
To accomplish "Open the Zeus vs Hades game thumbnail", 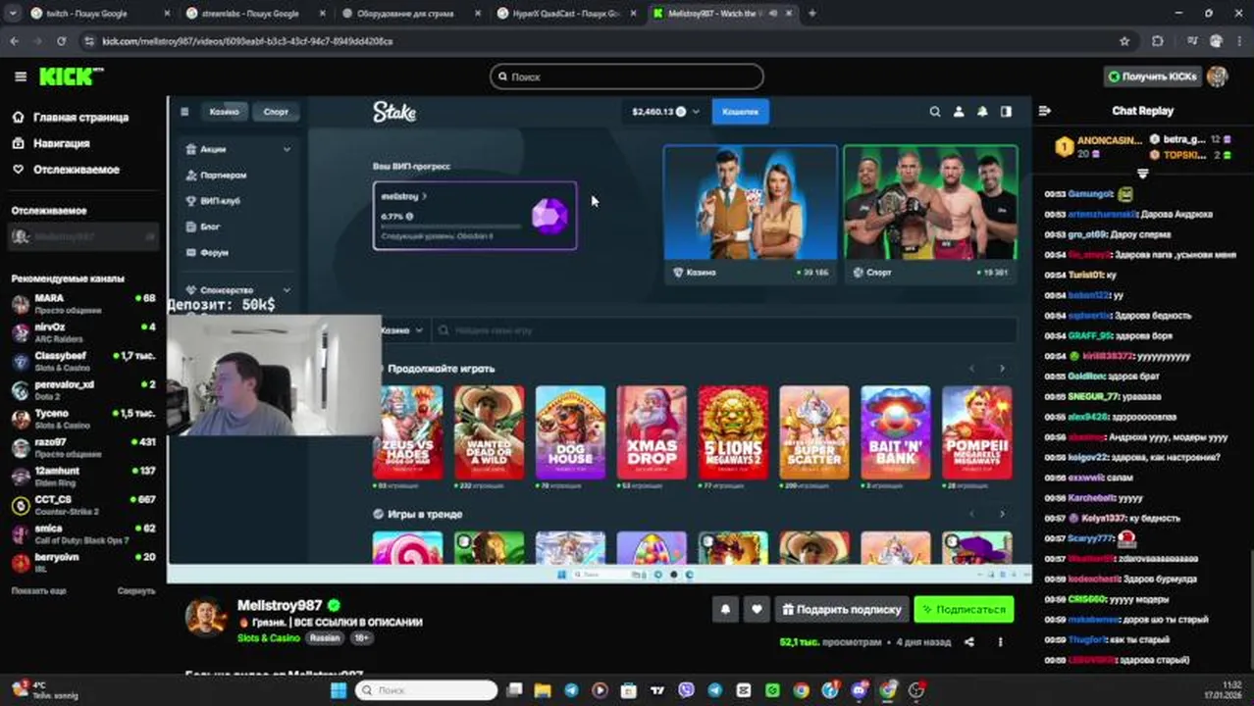I will coord(408,432).
